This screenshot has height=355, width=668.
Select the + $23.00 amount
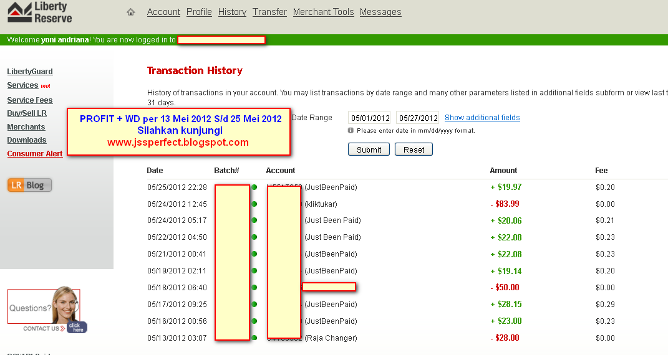506,321
